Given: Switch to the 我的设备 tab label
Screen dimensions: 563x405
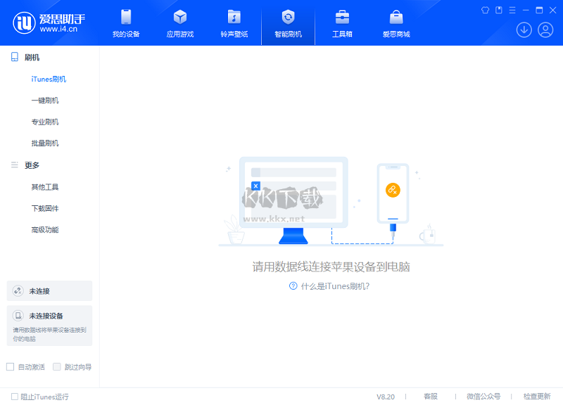Looking at the screenshot, I should (x=126, y=34).
